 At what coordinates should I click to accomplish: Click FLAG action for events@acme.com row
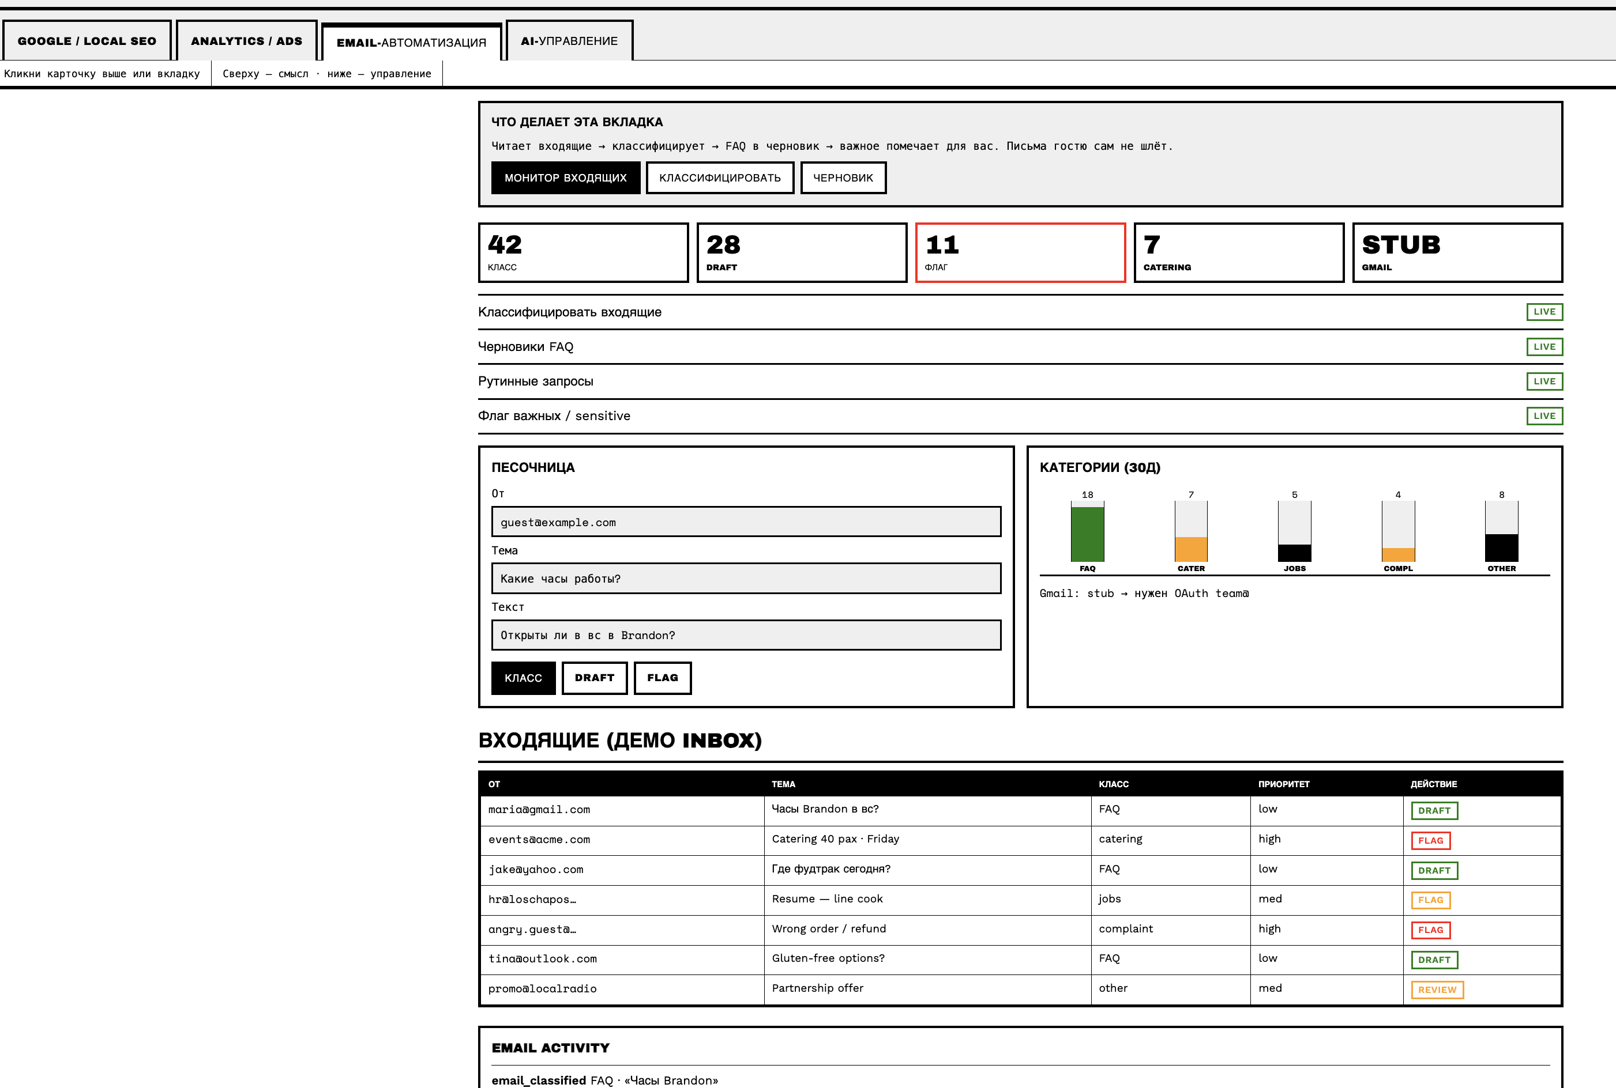1430,840
